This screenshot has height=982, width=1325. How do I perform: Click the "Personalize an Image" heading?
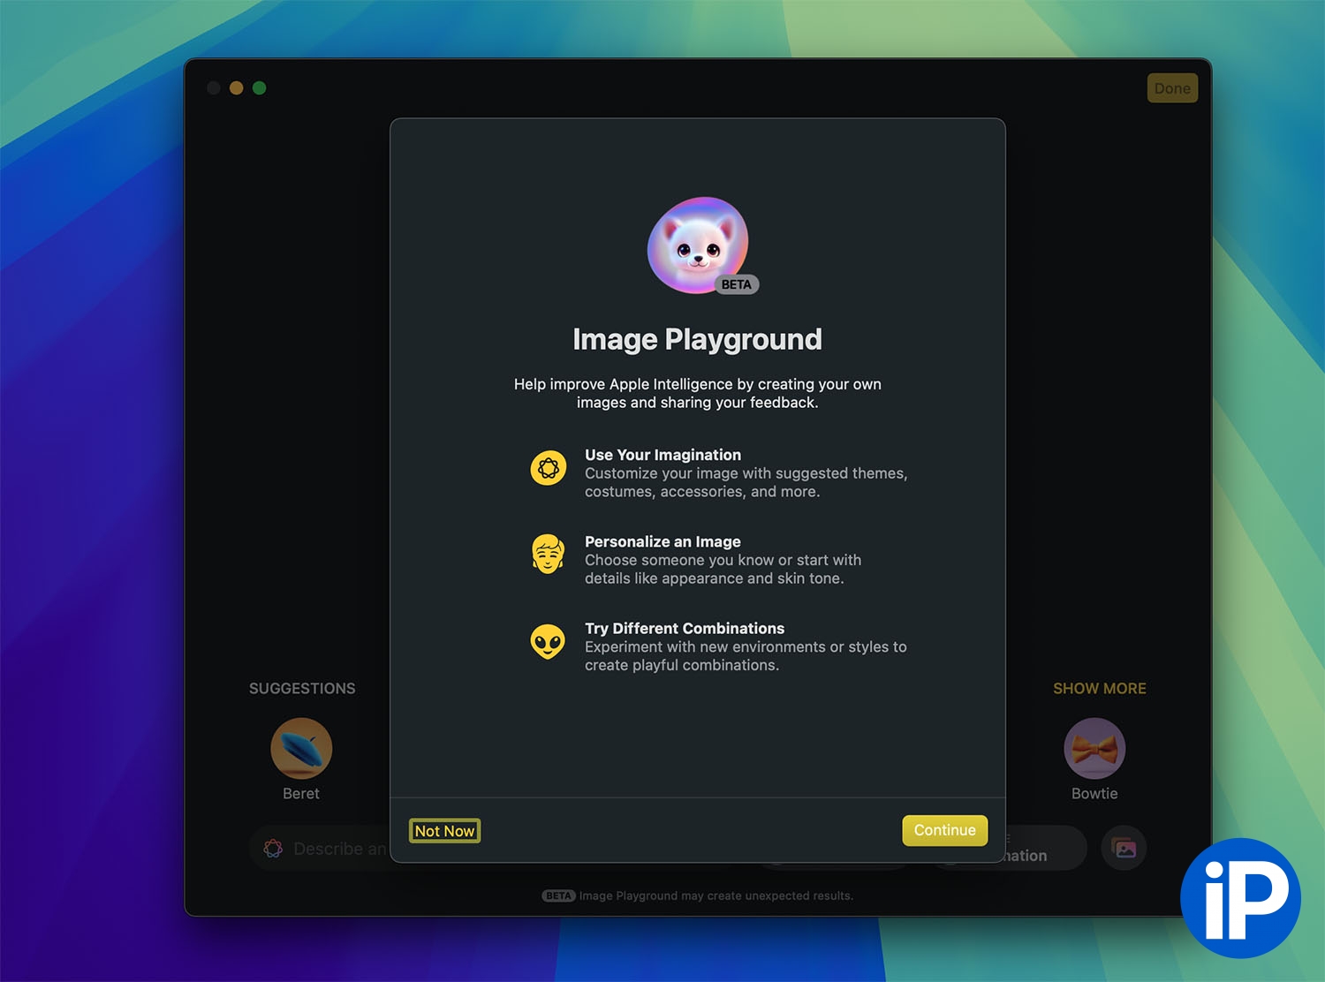click(662, 541)
